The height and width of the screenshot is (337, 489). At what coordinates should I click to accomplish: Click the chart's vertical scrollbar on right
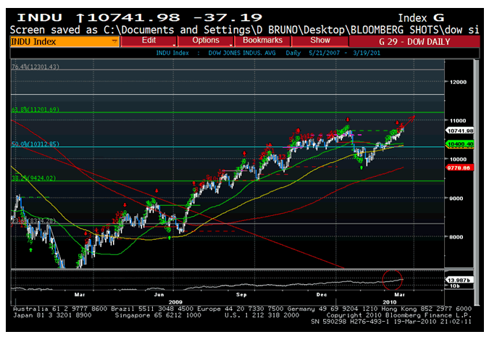pos(476,183)
